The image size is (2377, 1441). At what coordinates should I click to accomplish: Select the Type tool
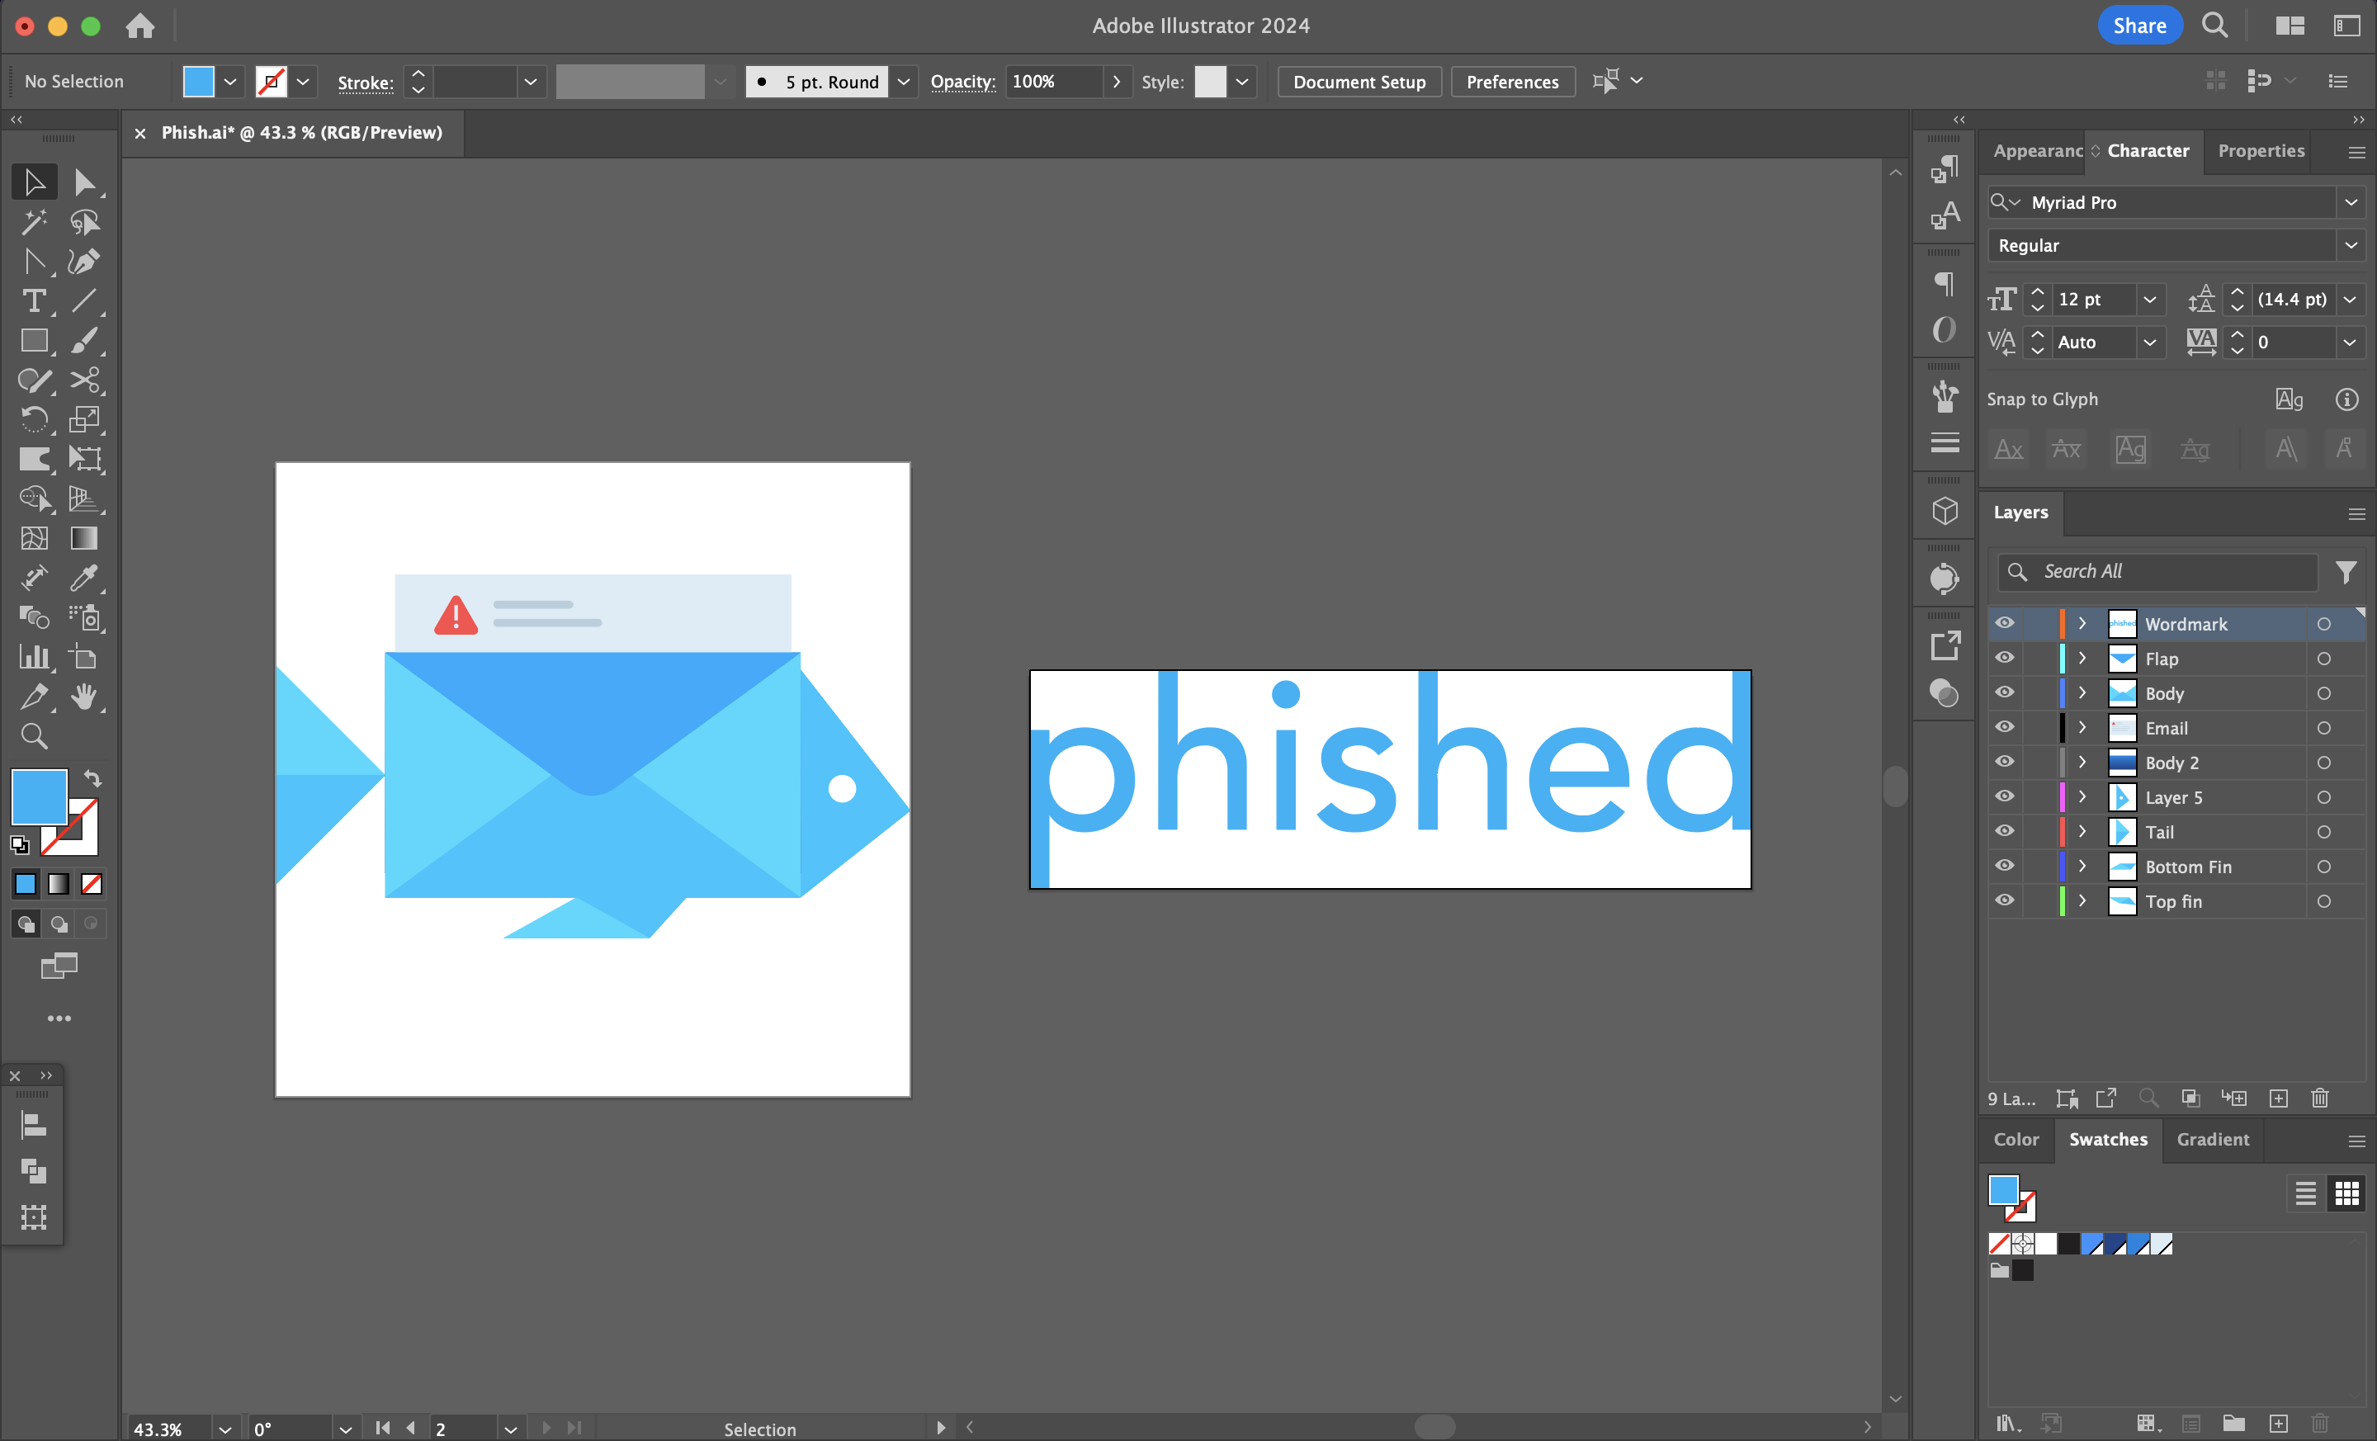click(34, 301)
